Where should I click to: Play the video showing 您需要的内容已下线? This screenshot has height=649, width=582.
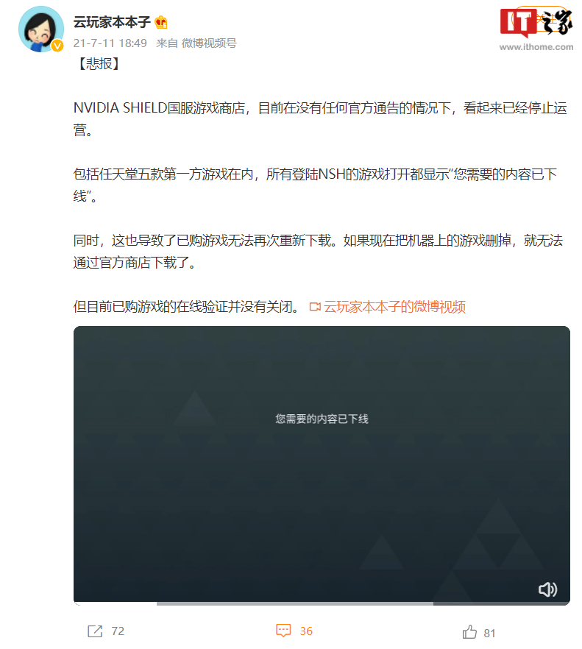[x=322, y=464]
